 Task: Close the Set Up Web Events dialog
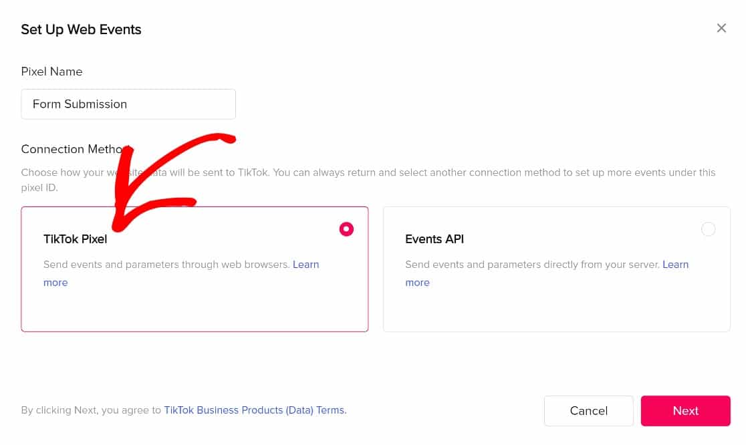721,28
